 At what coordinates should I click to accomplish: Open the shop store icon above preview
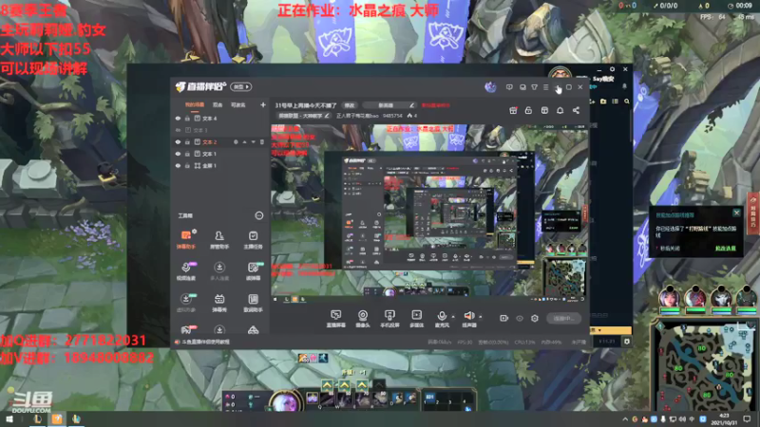[544, 111]
